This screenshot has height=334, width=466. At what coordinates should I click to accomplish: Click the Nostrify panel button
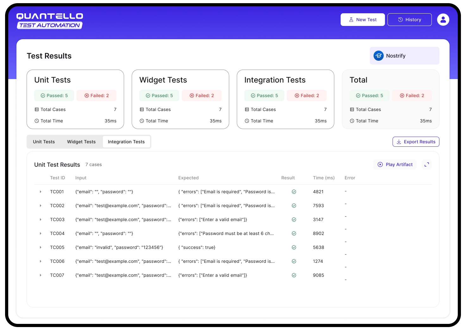click(x=405, y=56)
